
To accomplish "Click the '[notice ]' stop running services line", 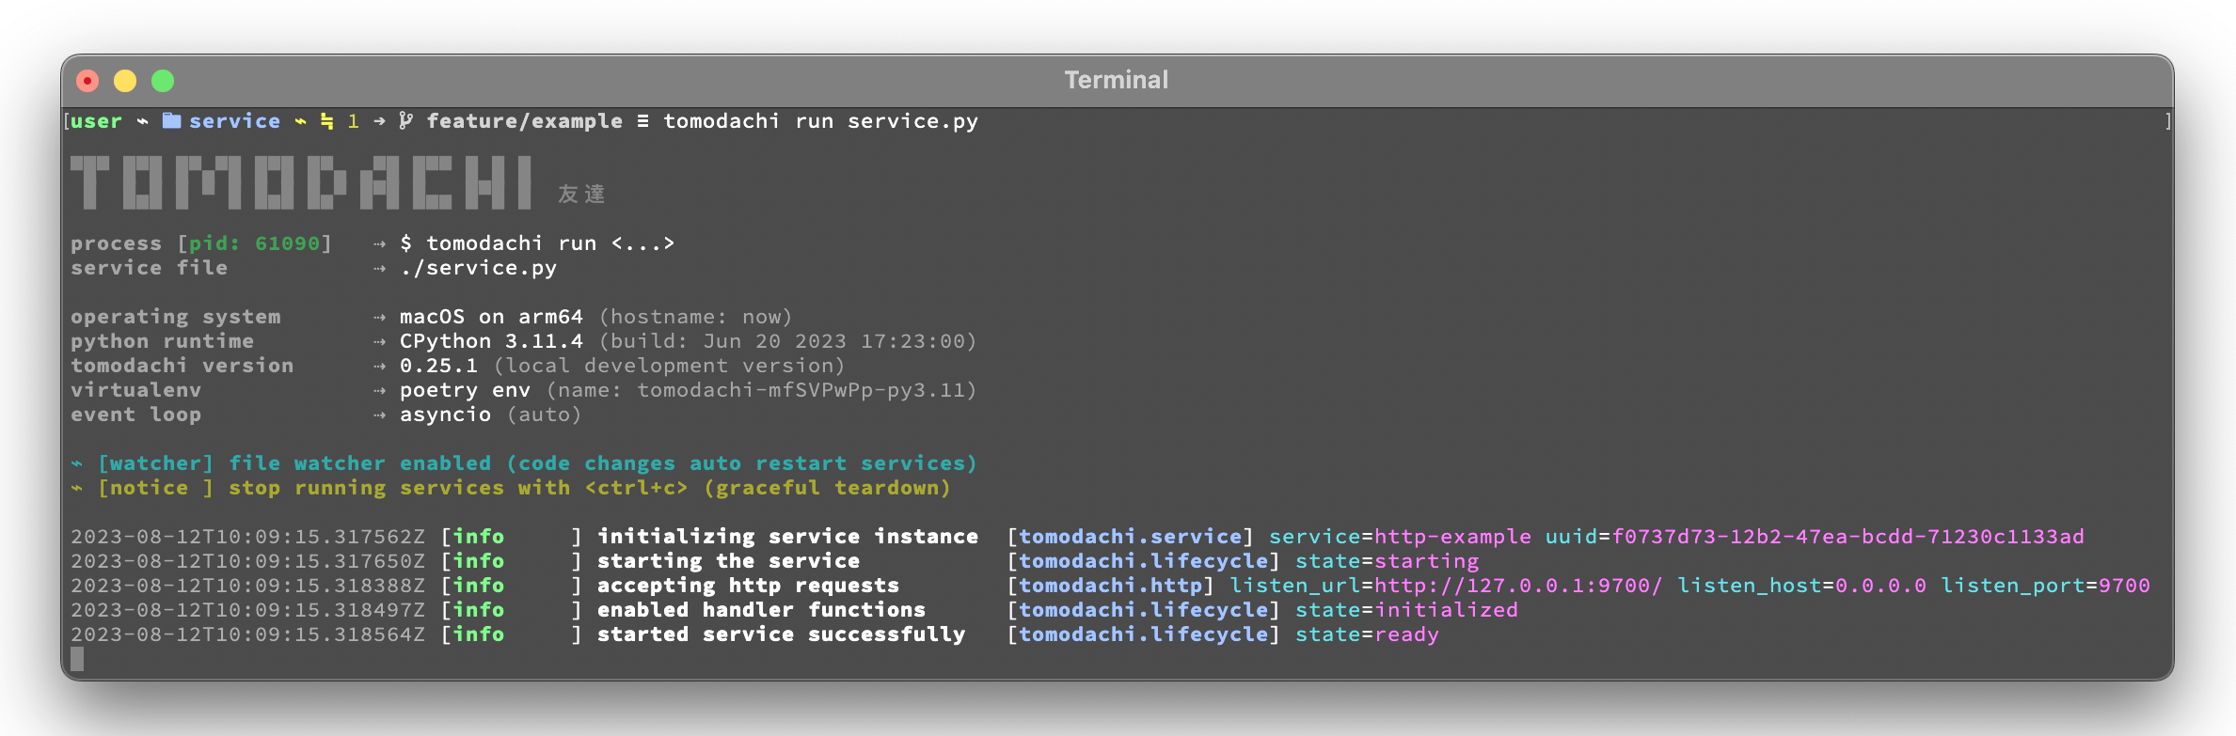I will click(512, 488).
